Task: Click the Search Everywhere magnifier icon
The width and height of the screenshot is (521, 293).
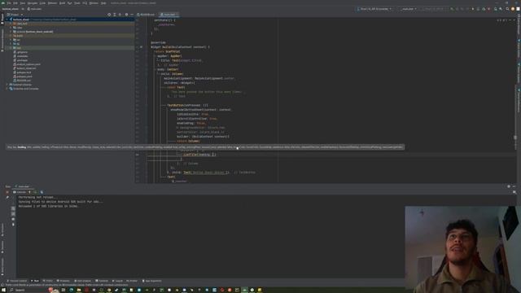Action: tap(507, 9)
